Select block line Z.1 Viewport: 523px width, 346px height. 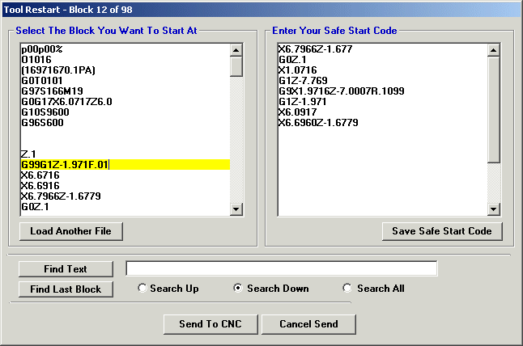tap(28, 154)
